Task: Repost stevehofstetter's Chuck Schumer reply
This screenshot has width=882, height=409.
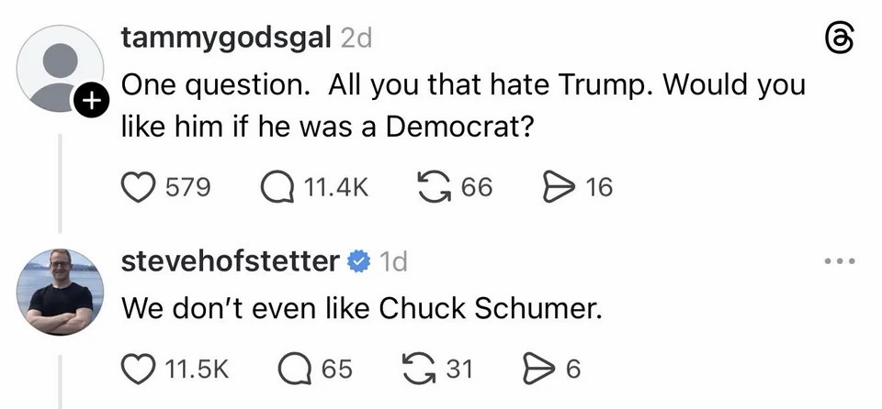Action: pos(420,369)
